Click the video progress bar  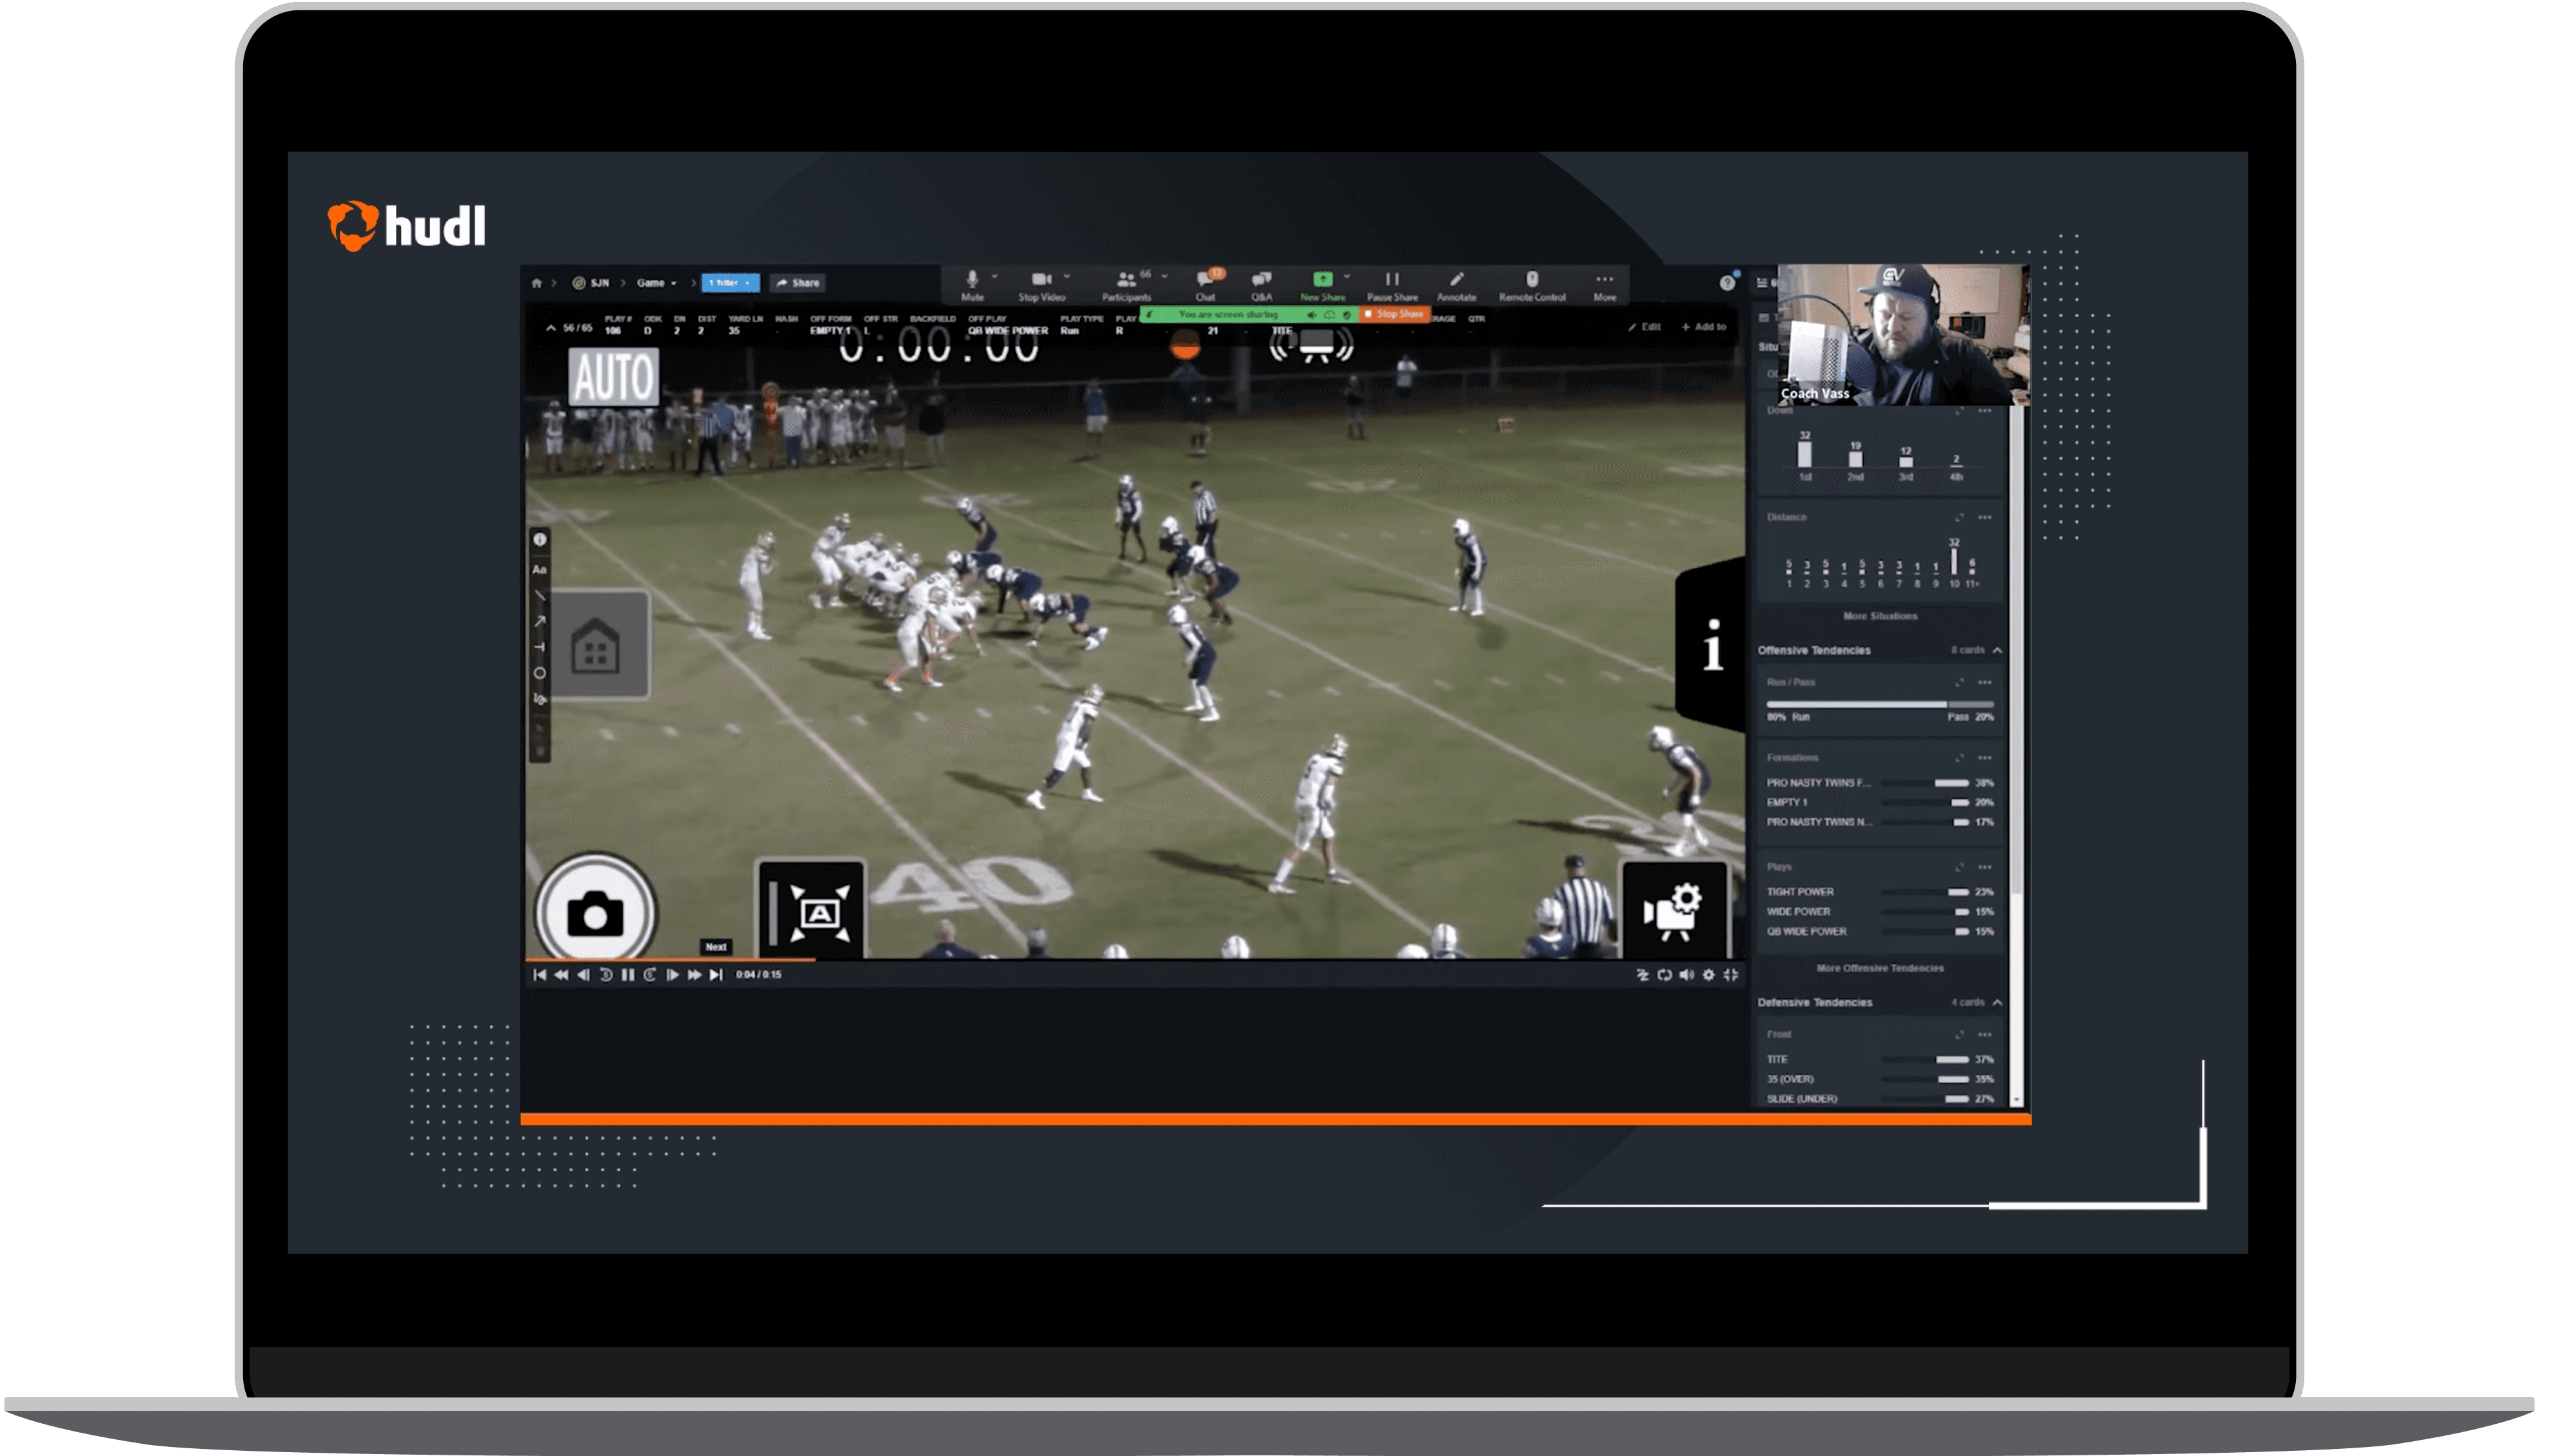click(1136, 960)
